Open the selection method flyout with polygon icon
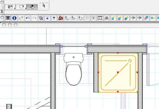This screenshot has width=159, height=109. point(10,7)
